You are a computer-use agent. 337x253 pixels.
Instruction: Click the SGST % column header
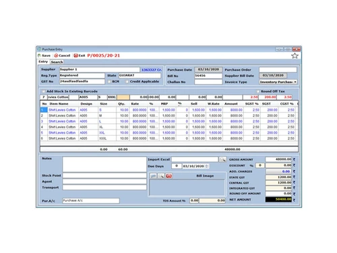coord(251,104)
